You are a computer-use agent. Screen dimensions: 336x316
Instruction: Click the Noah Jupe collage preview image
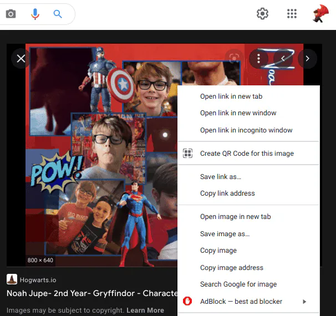101,155
